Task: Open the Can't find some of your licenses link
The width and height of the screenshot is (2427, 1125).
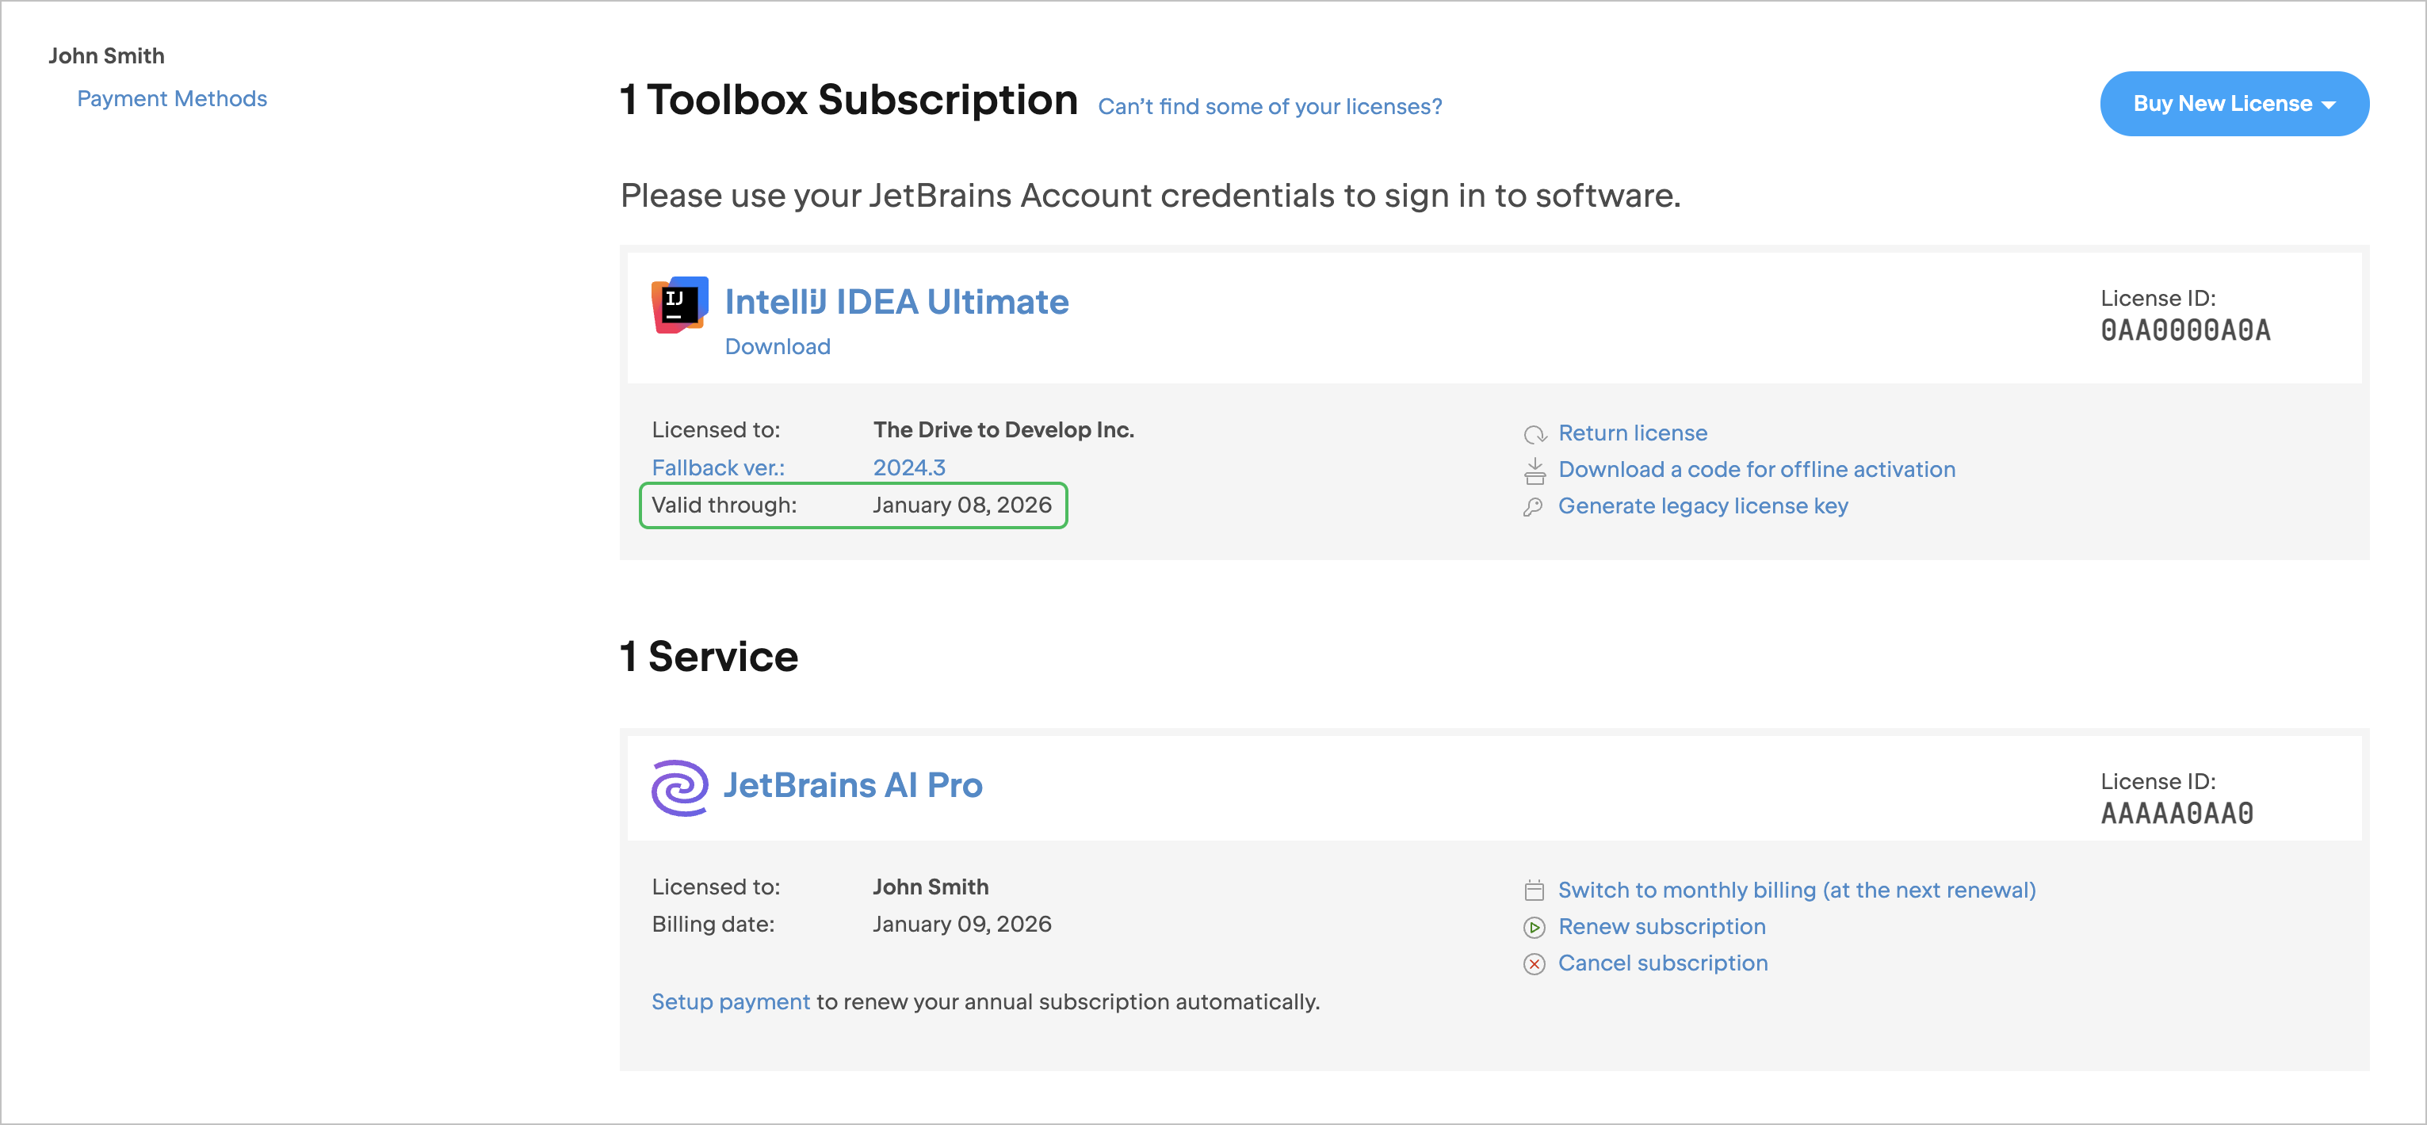Action: click(1270, 106)
